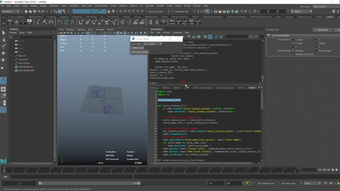Click the lock selection padlock icon
Image resolution: width=340 pixels, height=191 pixels.
click(109, 11)
